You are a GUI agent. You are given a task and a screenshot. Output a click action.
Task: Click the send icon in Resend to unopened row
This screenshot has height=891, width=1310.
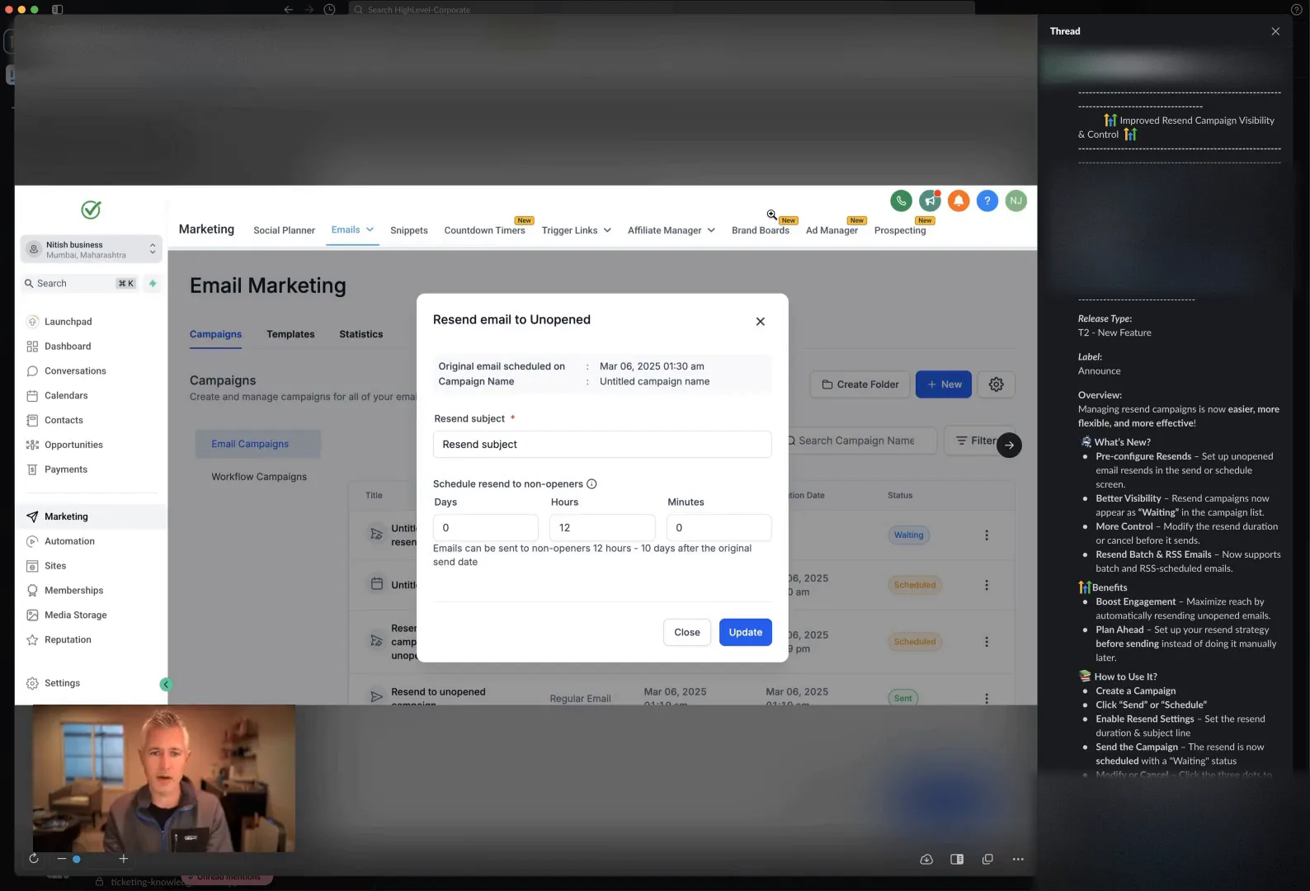point(377,697)
